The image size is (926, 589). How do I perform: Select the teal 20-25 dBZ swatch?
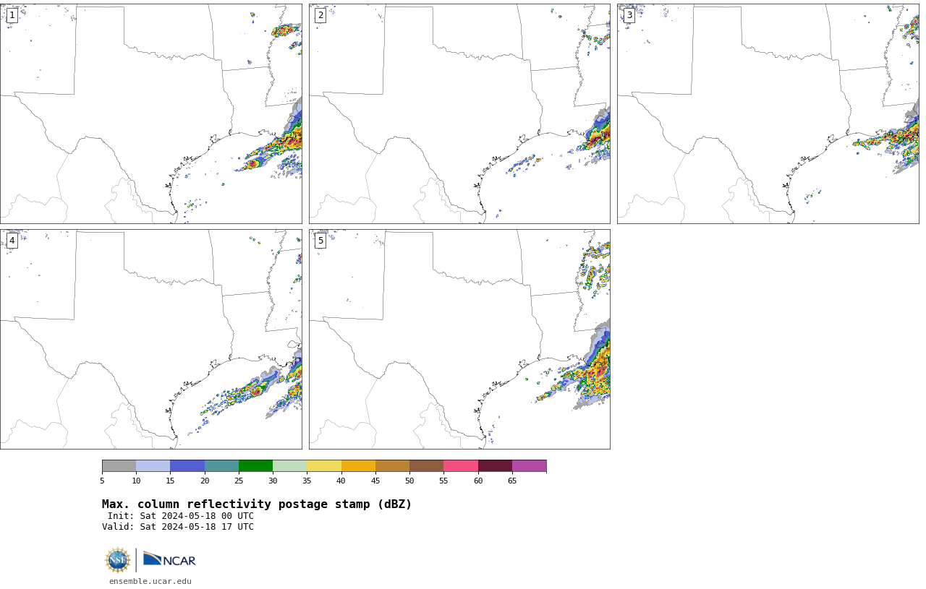click(221, 465)
